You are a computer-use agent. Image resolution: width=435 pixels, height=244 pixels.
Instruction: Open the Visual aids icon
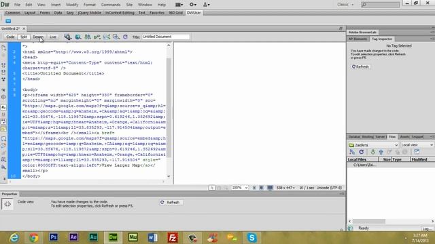point(116,37)
